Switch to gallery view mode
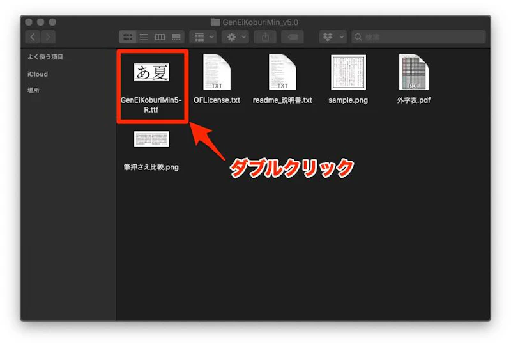 [176, 37]
